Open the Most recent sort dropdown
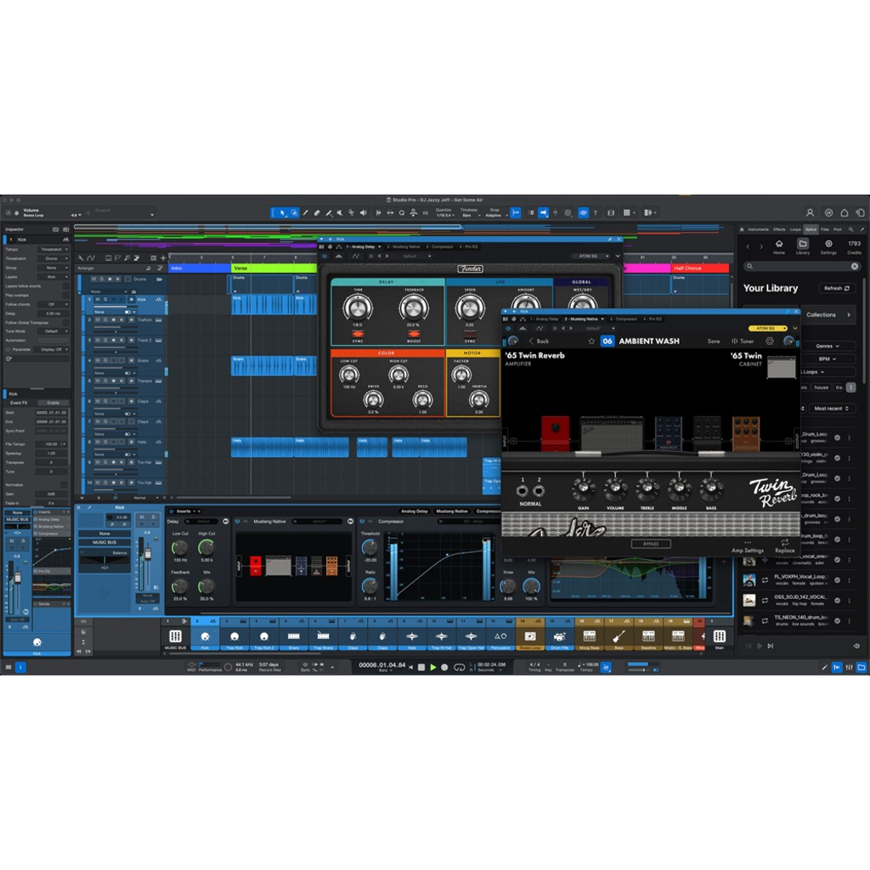Screen dimensions: 870x870 click(831, 409)
